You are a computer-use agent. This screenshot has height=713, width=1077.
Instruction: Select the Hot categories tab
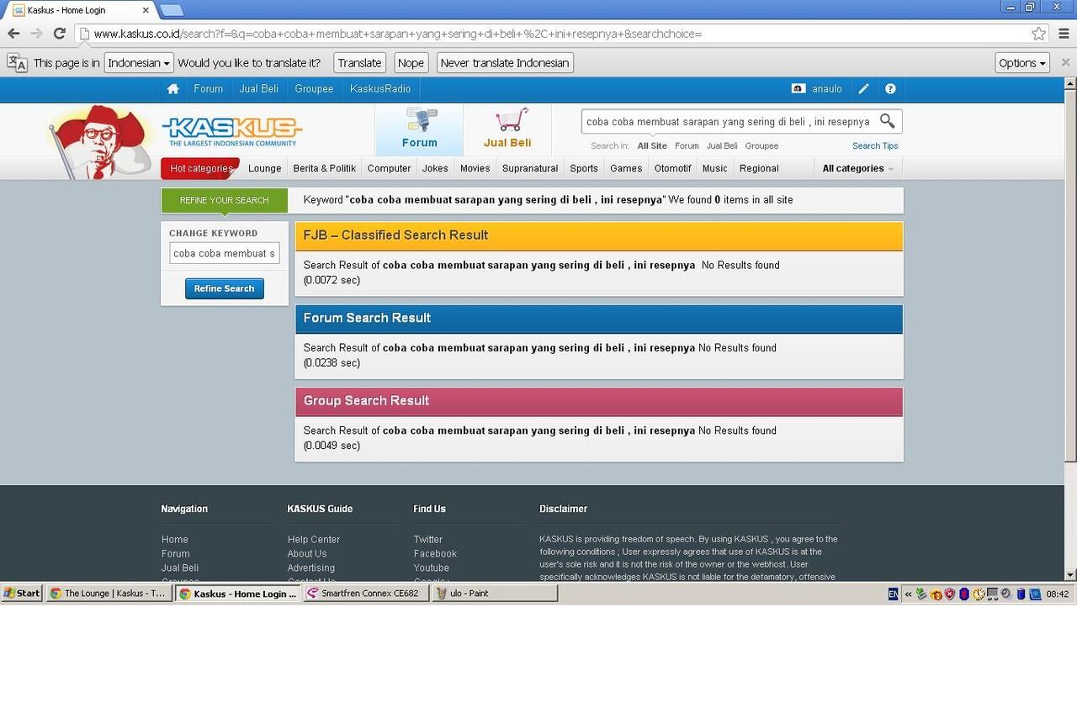click(x=200, y=168)
